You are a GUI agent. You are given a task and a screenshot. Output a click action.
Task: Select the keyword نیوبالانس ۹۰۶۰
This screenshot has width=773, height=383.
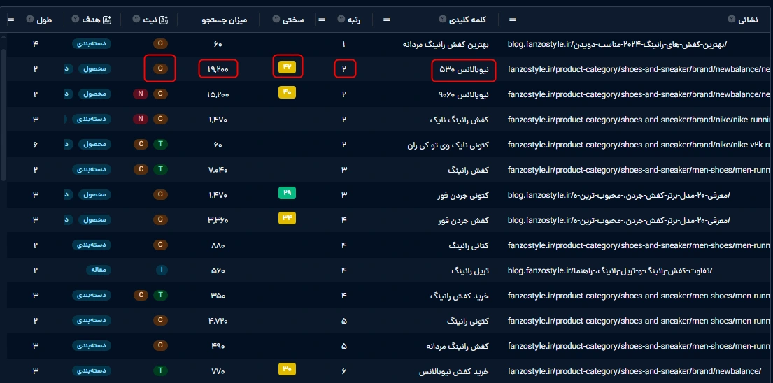pos(463,94)
